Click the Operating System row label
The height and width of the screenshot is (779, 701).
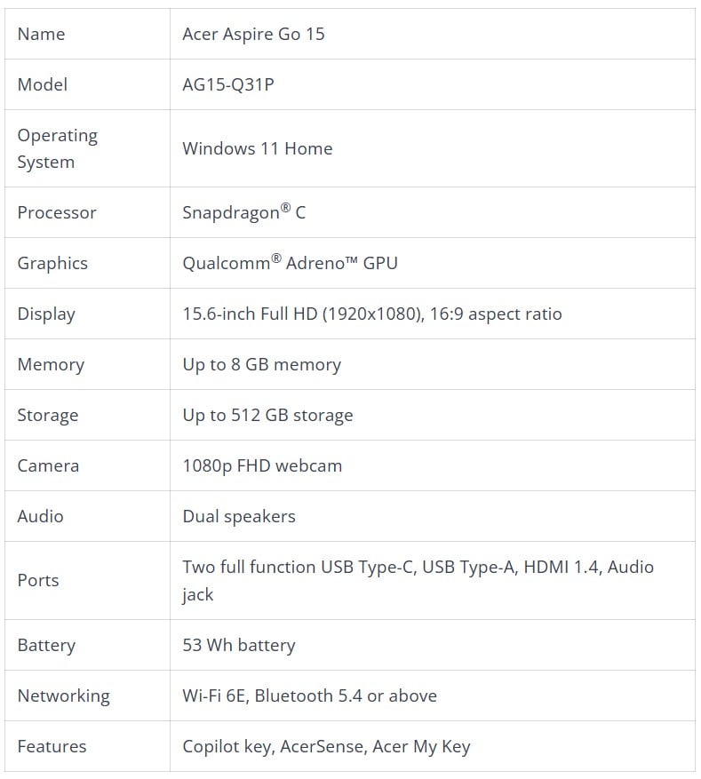[58, 148]
